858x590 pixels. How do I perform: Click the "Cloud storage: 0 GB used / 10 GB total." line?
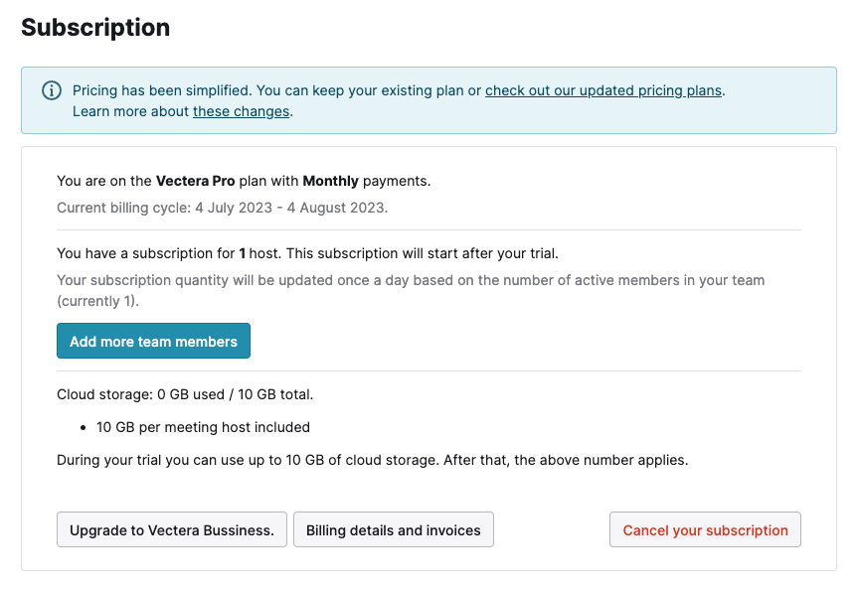[185, 394]
